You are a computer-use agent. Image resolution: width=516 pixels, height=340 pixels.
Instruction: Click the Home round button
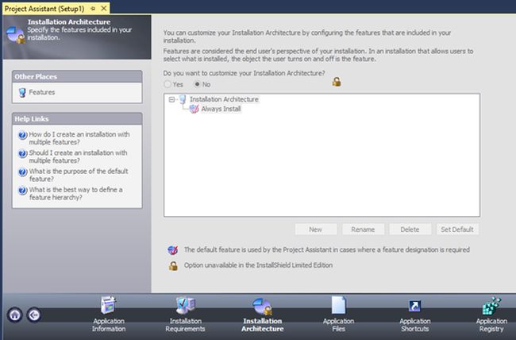[15, 315]
